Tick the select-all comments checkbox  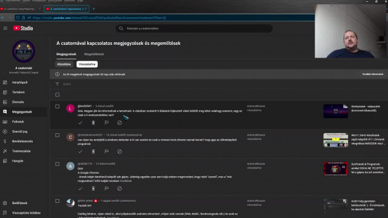pos(57,94)
